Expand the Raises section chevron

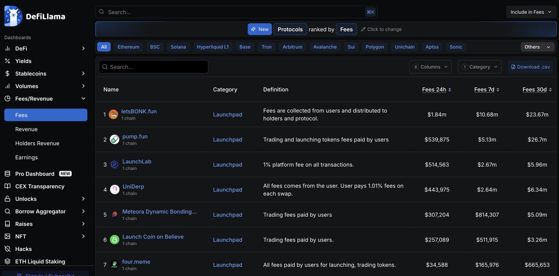[x=83, y=224]
